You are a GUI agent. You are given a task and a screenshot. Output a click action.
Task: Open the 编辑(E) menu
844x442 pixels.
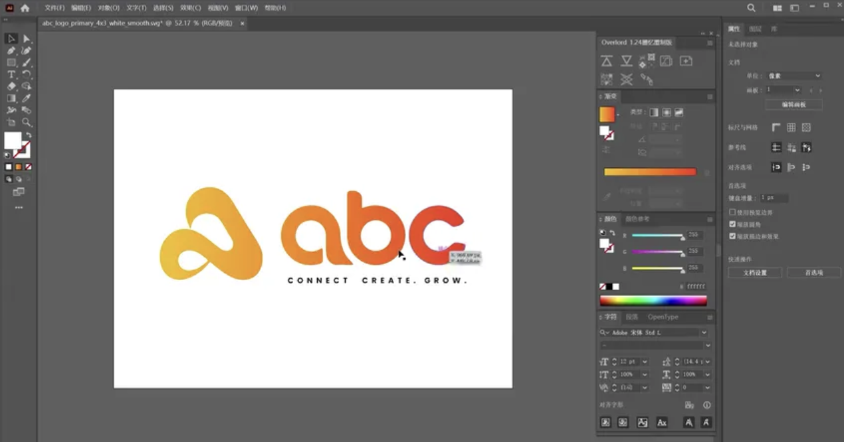pos(81,8)
